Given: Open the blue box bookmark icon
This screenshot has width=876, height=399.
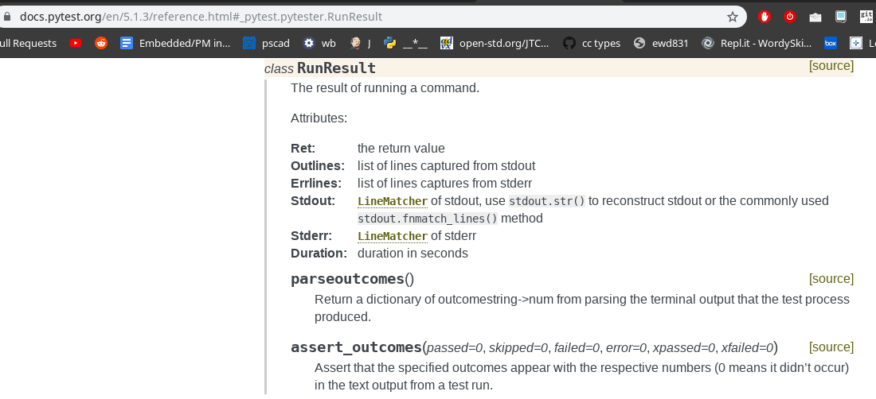Looking at the screenshot, I should click(x=831, y=43).
